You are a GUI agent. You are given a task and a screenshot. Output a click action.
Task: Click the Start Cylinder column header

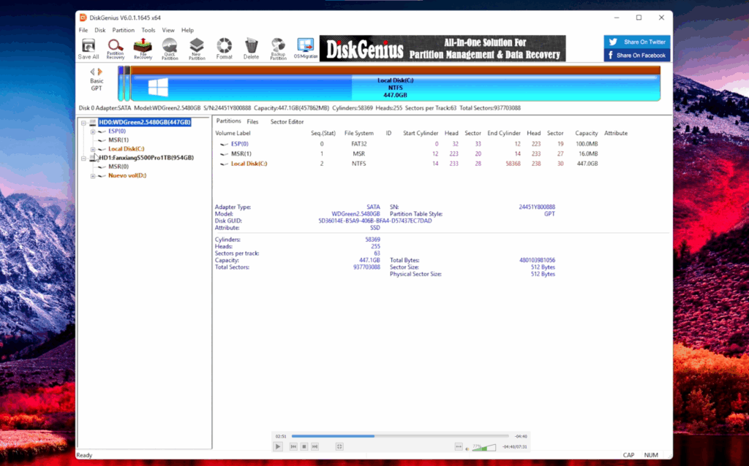[x=421, y=133]
